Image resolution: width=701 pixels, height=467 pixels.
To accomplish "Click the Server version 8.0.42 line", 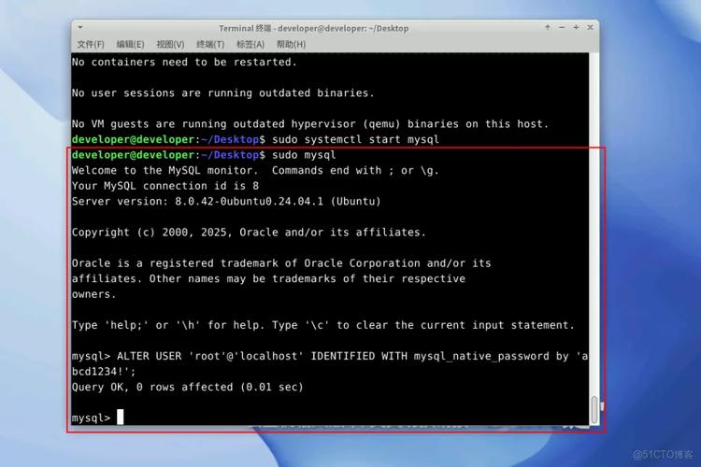I will pos(226,201).
